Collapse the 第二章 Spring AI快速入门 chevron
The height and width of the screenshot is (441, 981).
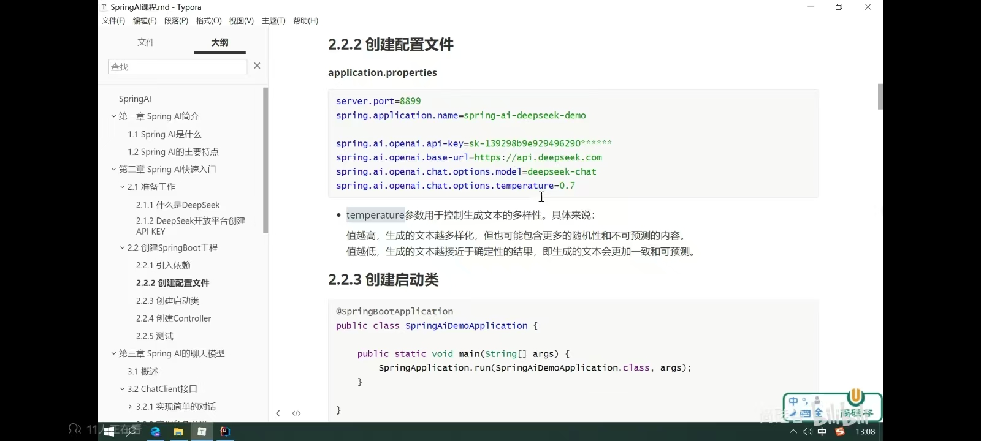(x=113, y=170)
